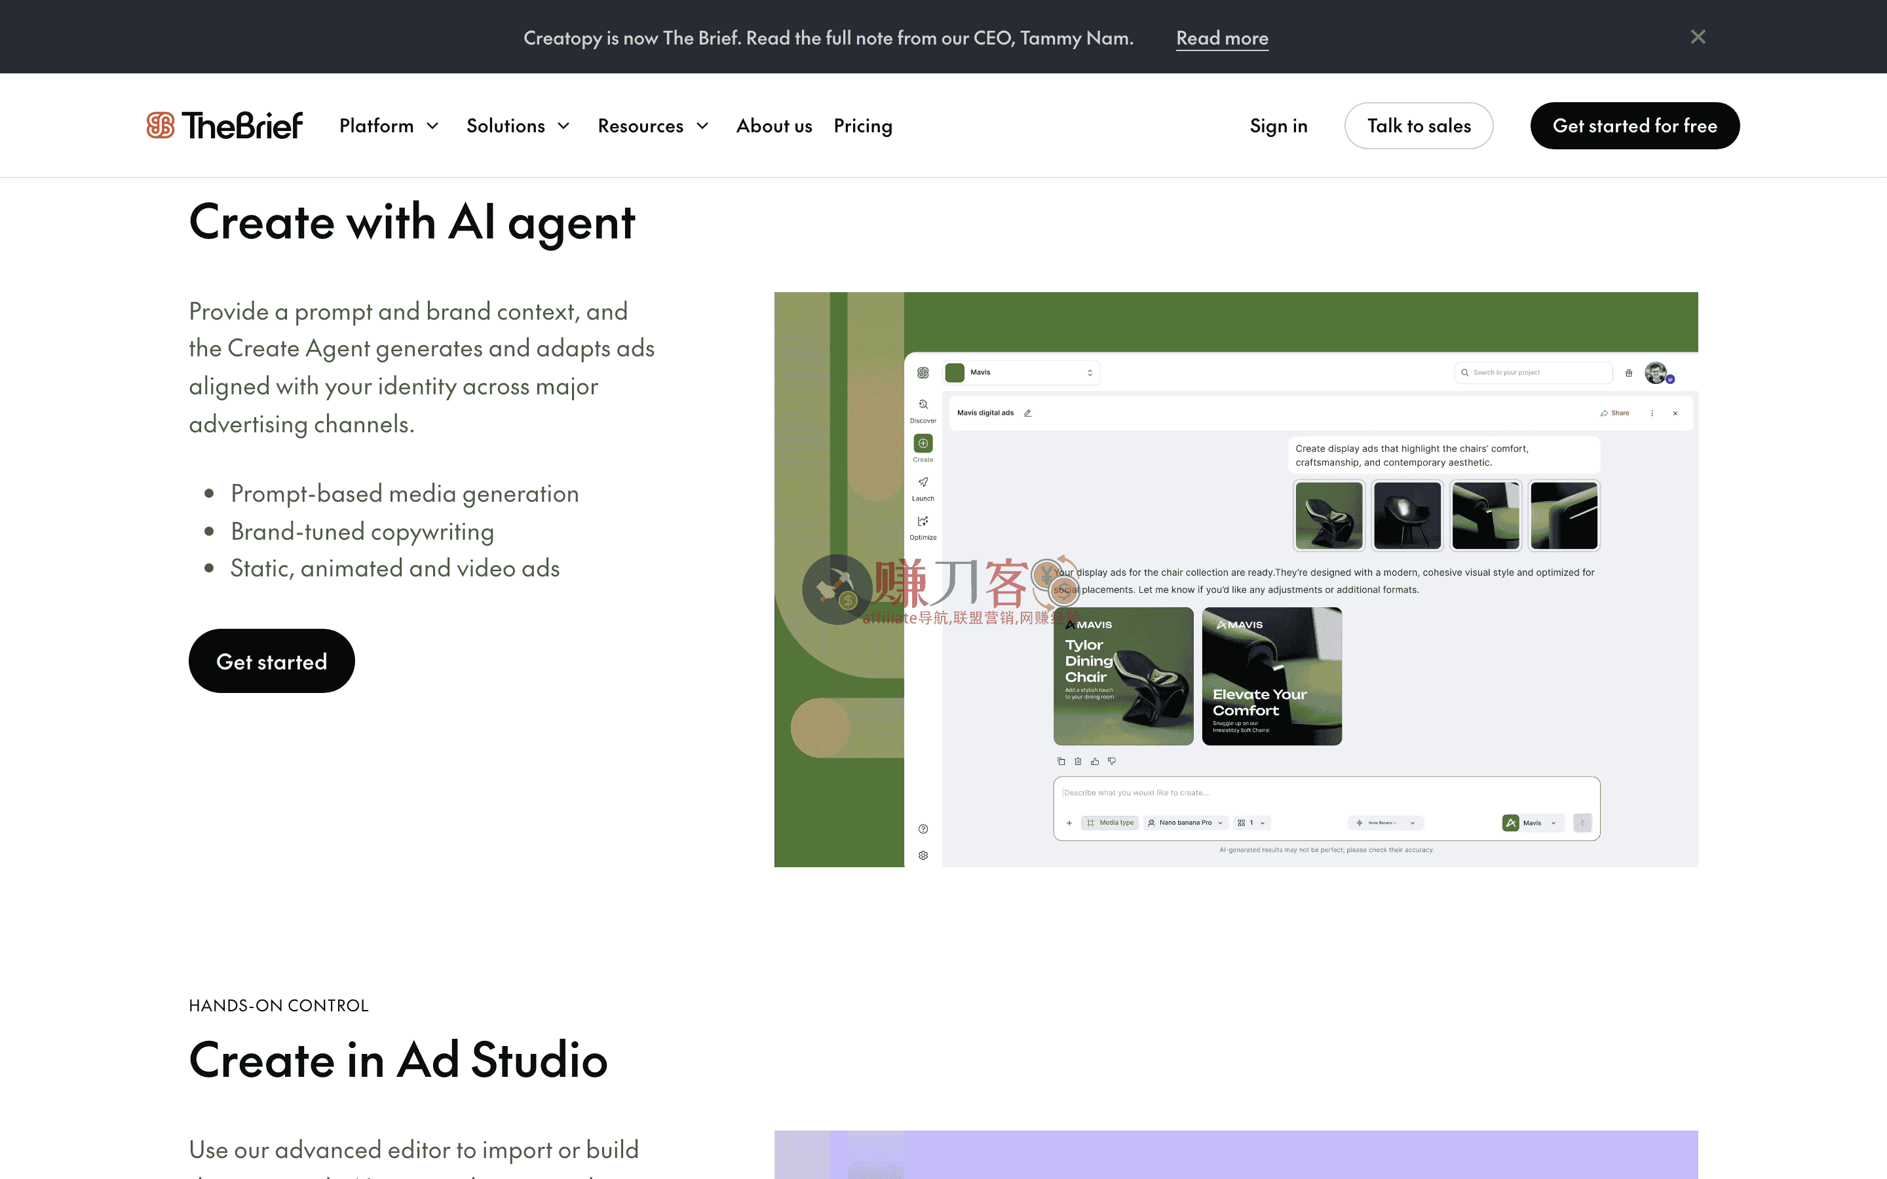Click the TheBrief logo

(225, 126)
